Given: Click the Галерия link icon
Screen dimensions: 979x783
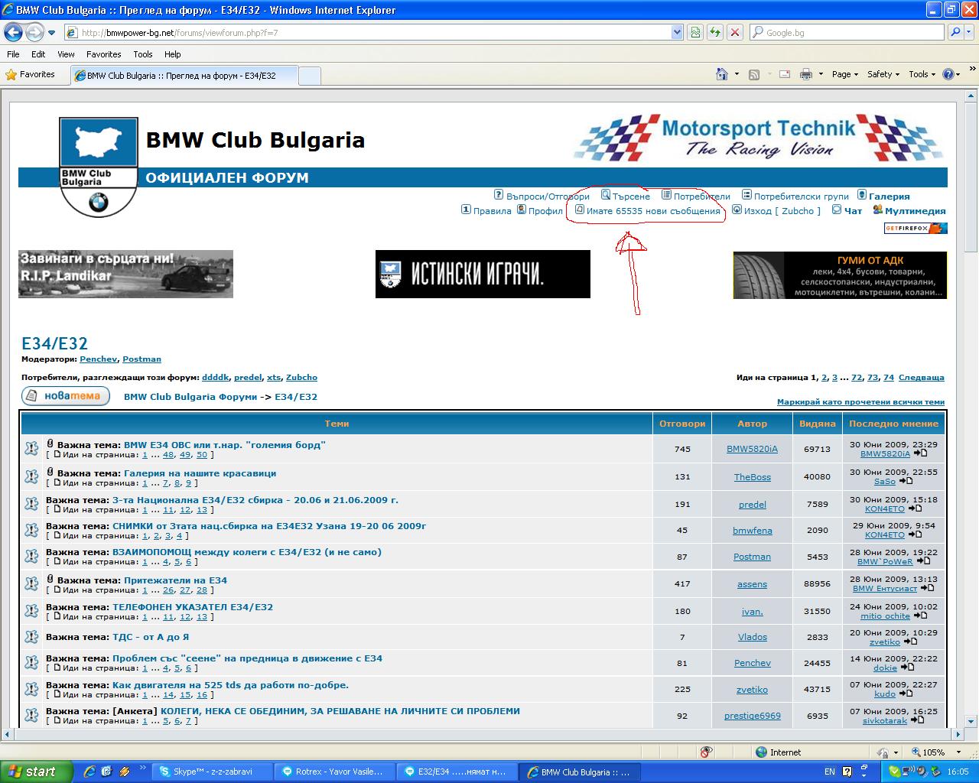Looking at the screenshot, I should 862,195.
